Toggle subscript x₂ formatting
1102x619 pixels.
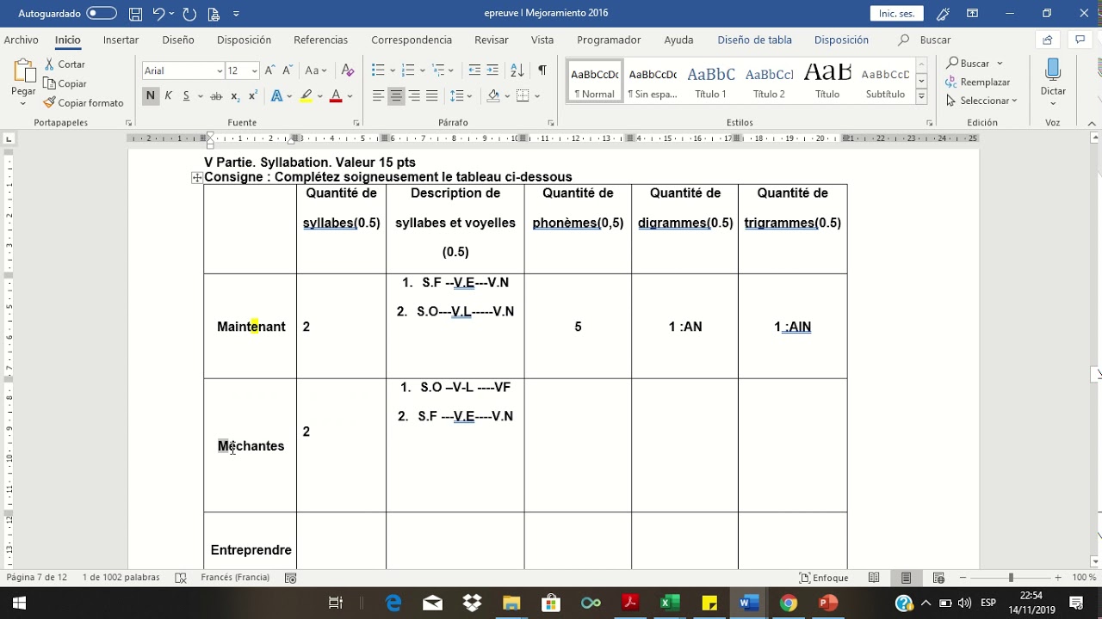236,95
